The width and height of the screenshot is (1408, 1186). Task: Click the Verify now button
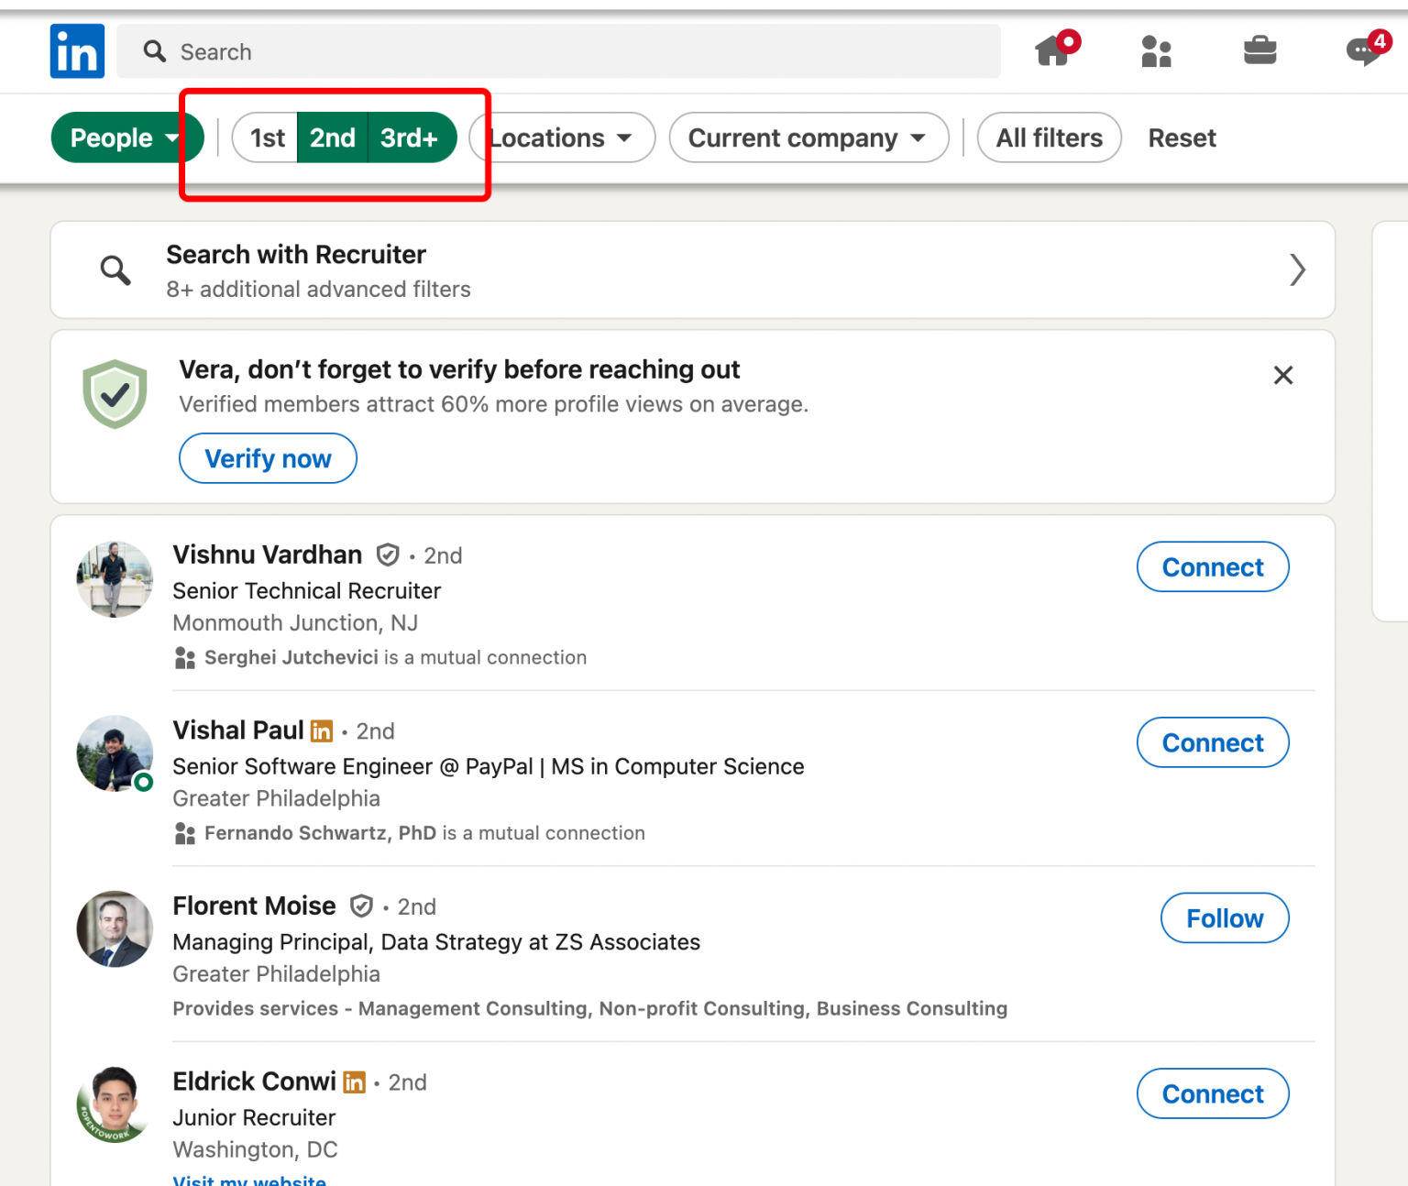(268, 458)
